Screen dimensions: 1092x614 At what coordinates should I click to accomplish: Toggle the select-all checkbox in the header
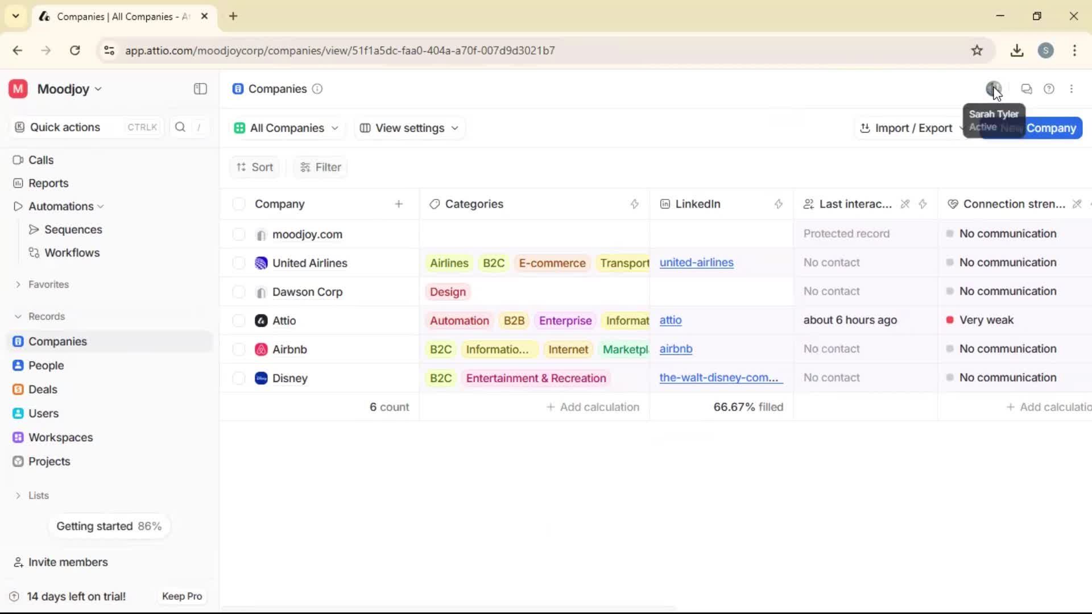point(239,204)
